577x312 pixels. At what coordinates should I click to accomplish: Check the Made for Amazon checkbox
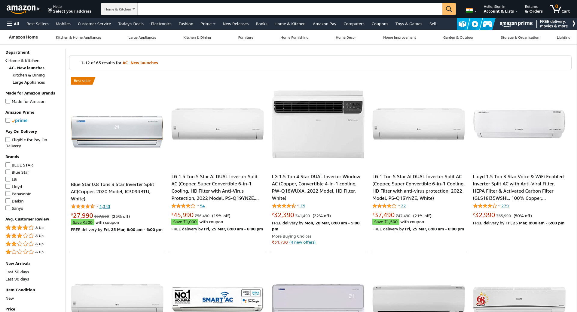[x=8, y=101]
